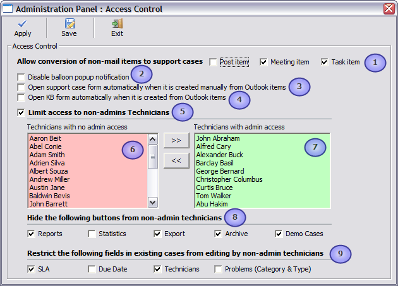
Task: Enable open KB form automatically option
Action: coord(21,97)
